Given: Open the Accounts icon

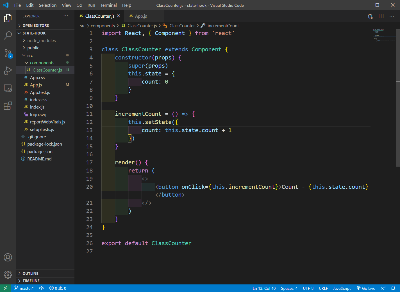Looking at the screenshot, I should 8,257.
